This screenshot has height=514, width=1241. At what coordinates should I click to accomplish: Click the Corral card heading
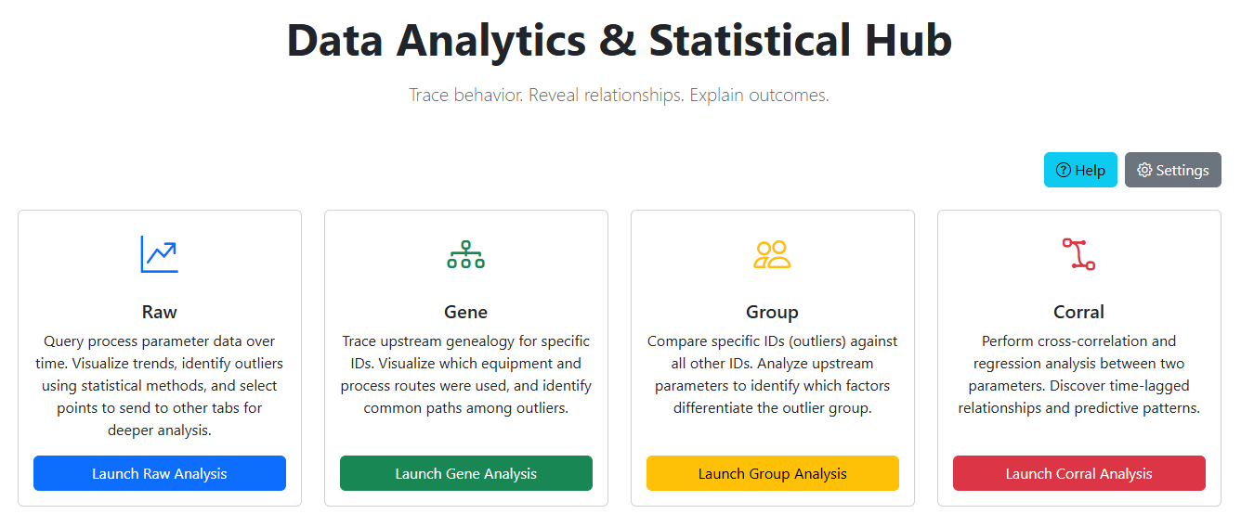pyautogui.click(x=1079, y=312)
